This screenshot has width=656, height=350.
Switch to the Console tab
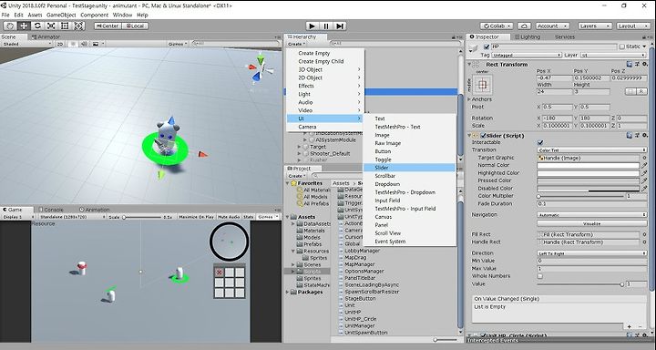tap(51, 210)
